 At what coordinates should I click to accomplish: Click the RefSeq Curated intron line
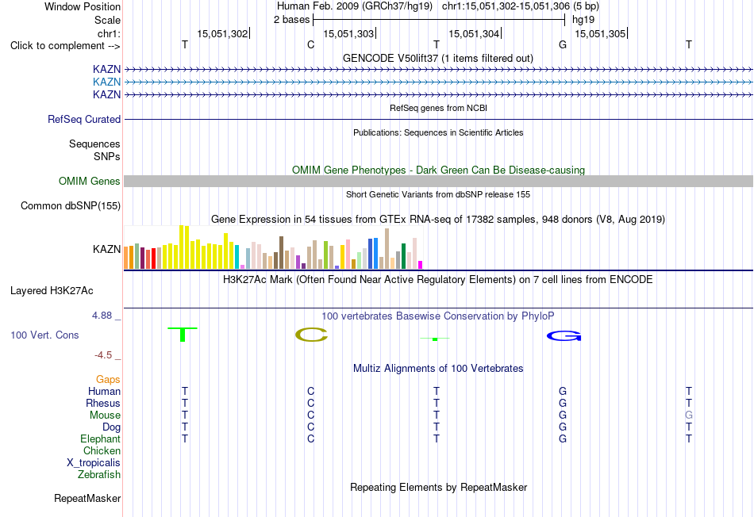tap(438, 119)
